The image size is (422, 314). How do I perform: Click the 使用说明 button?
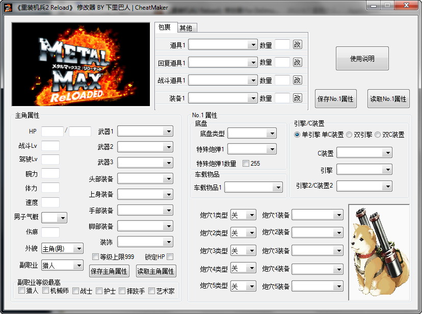(362, 59)
